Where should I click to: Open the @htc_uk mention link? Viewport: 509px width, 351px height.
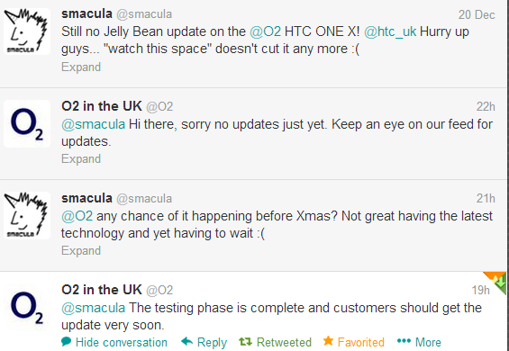click(x=390, y=31)
